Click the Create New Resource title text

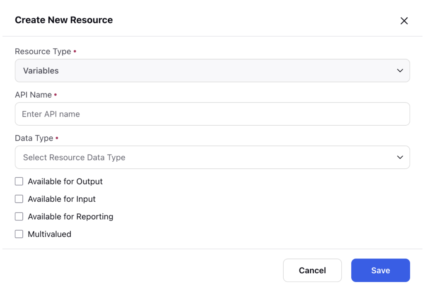tap(64, 20)
